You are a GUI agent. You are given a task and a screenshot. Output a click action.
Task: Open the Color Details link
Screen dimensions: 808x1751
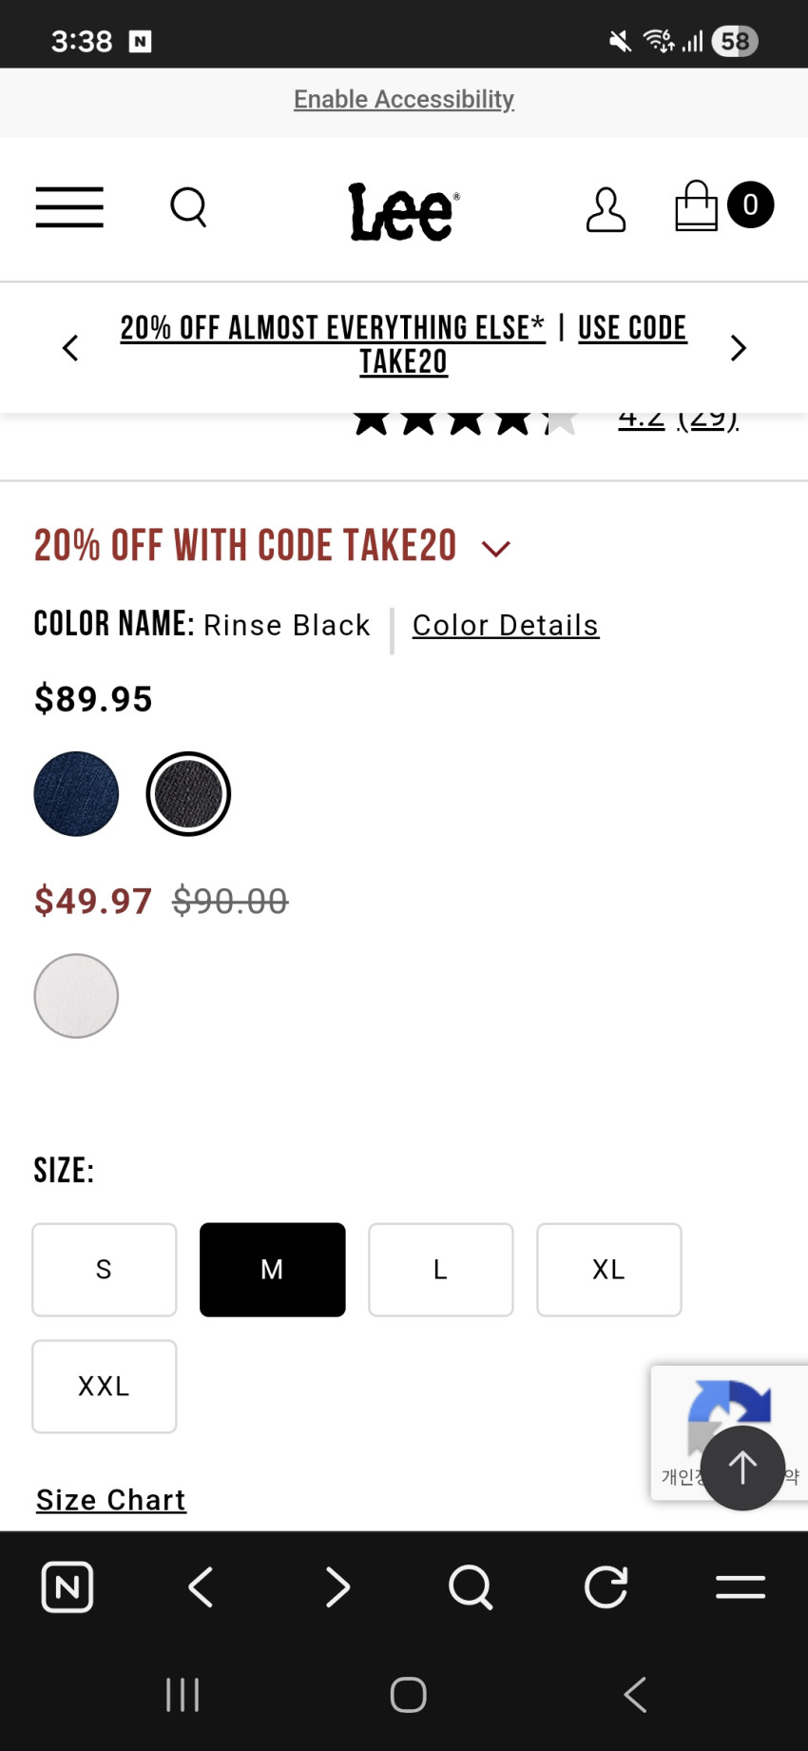[x=506, y=625]
